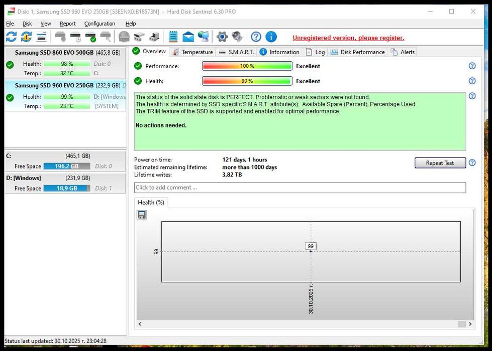The height and width of the screenshot is (351, 492).
Task: Click the Performance 100 % gradient bar
Action: pyautogui.click(x=247, y=66)
